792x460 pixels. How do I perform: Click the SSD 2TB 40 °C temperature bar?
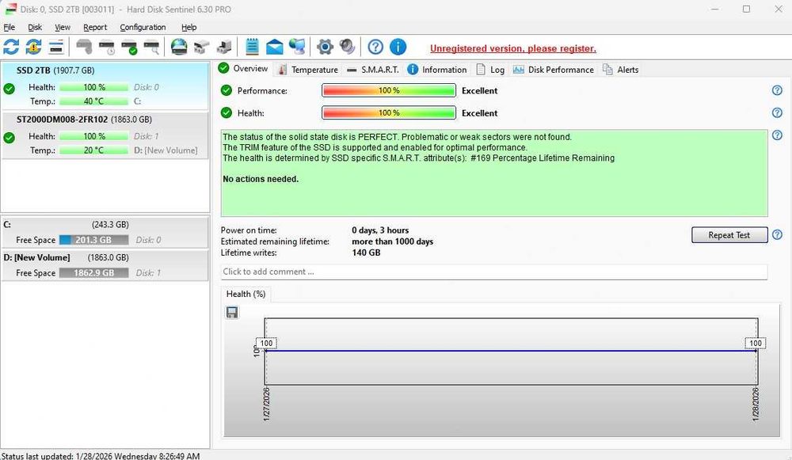point(94,101)
